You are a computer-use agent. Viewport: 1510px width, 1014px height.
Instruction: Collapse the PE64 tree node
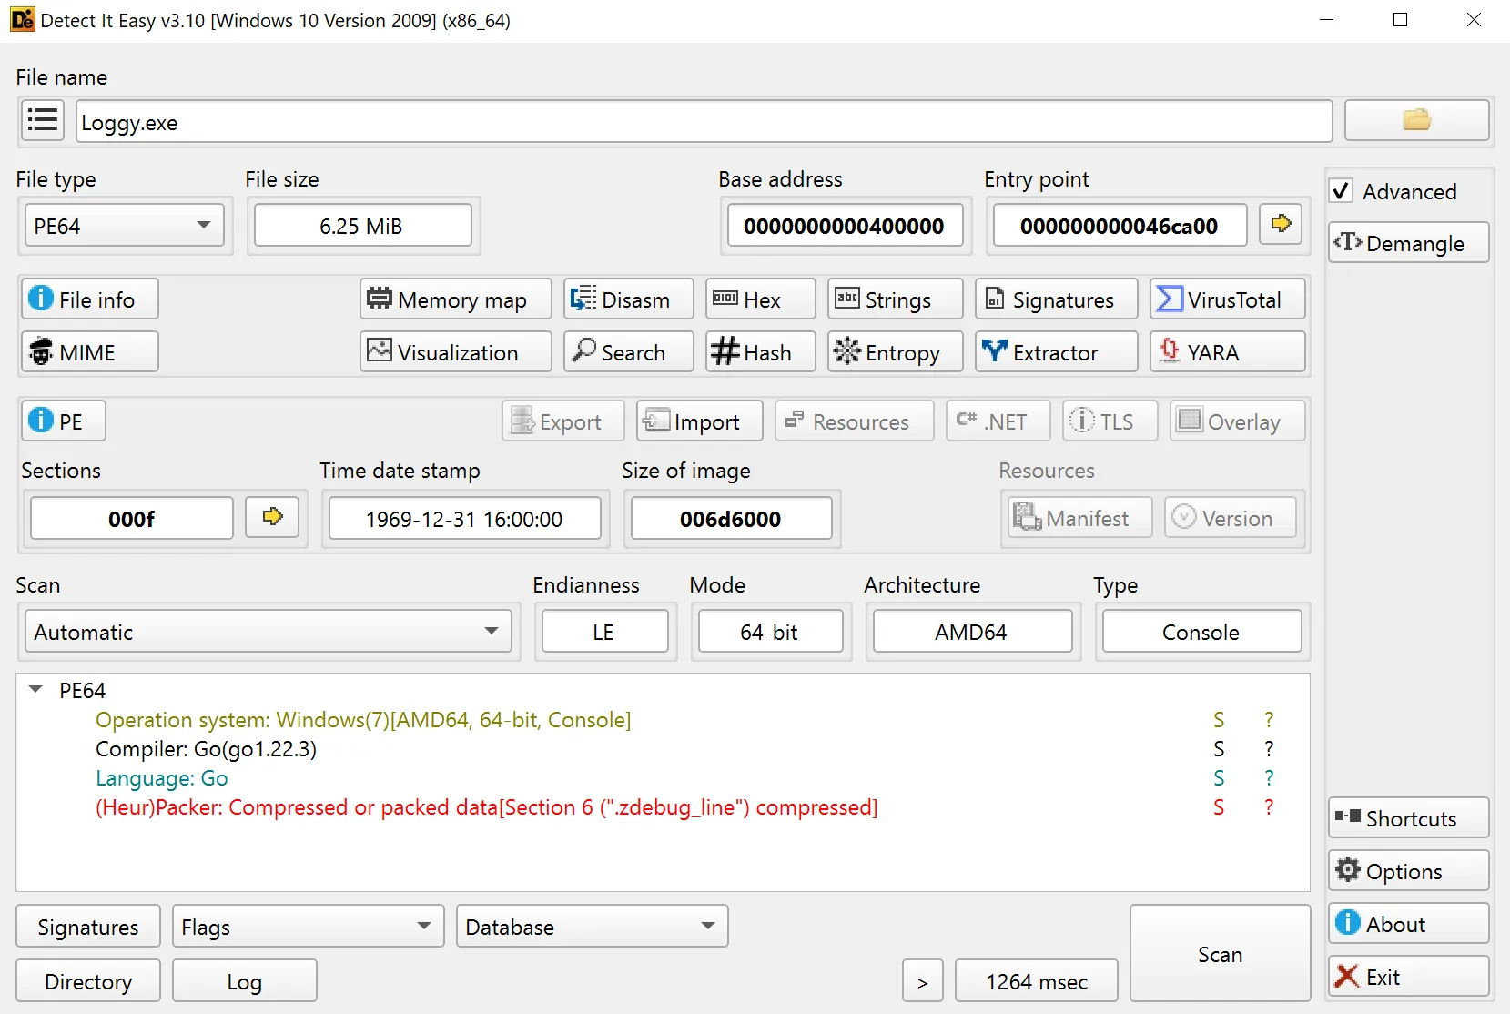(36, 690)
